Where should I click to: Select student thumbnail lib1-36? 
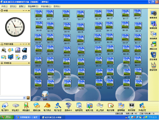click(x=109, y=26)
